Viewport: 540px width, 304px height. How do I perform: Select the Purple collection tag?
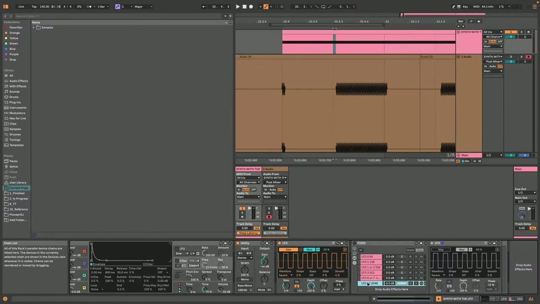point(14,54)
